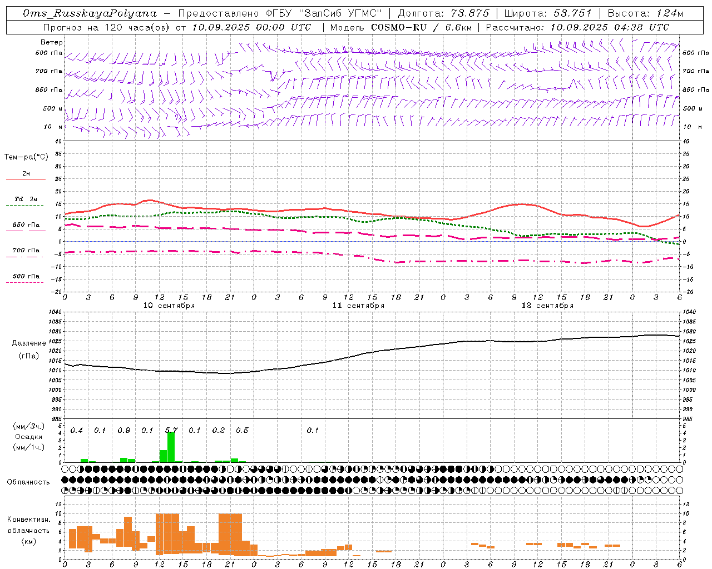Click the date label 11 сентября
712x569 pixels.
(358, 306)
